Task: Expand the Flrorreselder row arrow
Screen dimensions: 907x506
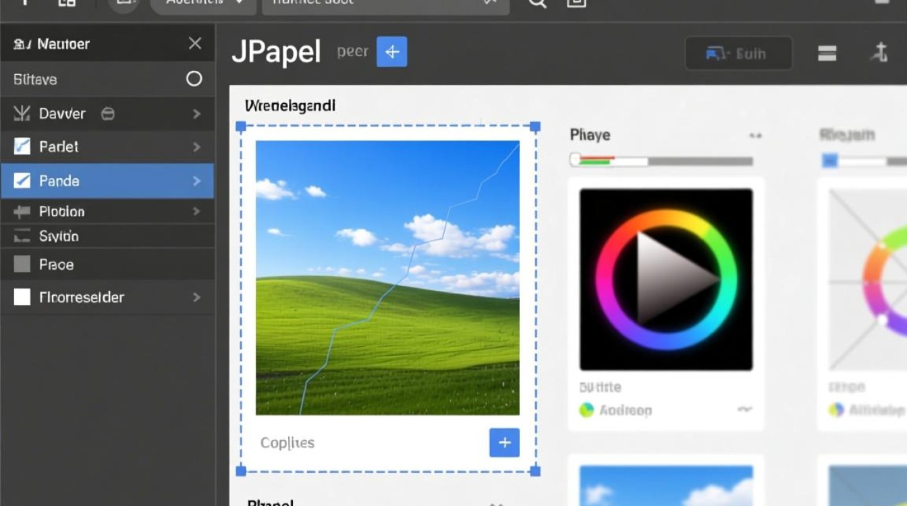Action: click(196, 297)
